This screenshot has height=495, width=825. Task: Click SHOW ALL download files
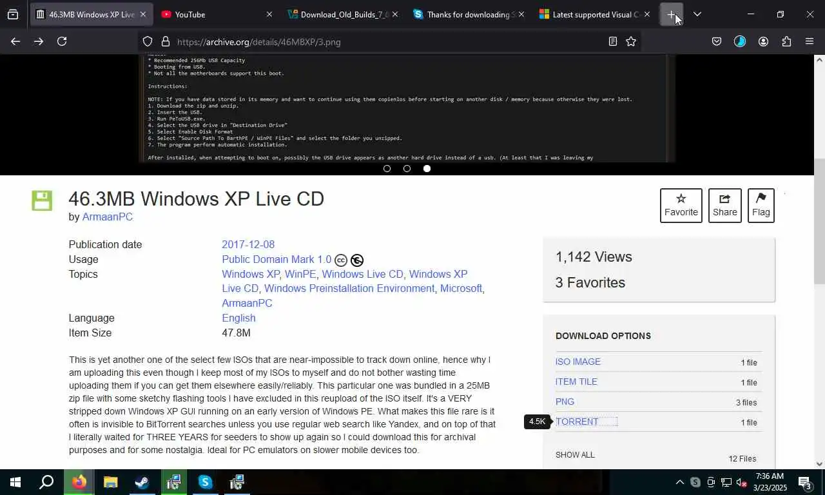tap(575, 454)
